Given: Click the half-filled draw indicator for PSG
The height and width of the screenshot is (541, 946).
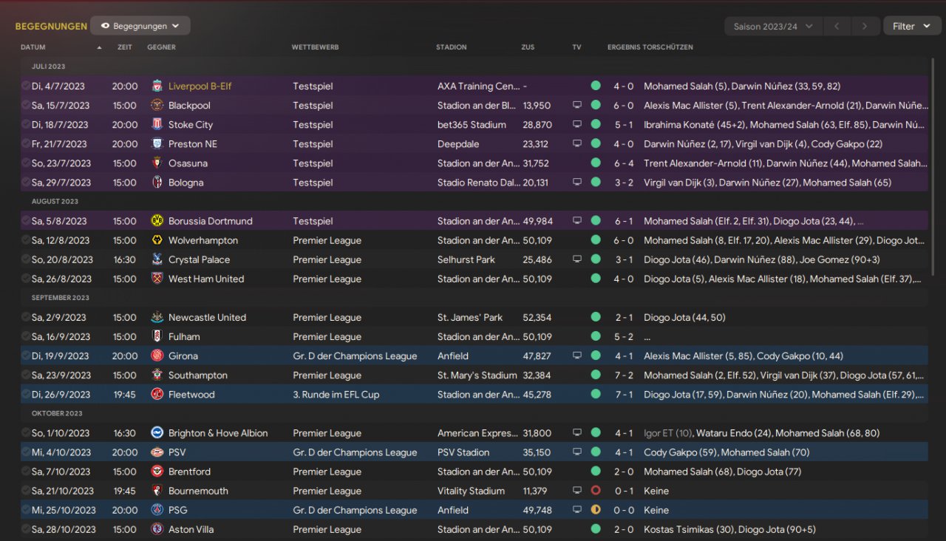Looking at the screenshot, I should coord(596,510).
